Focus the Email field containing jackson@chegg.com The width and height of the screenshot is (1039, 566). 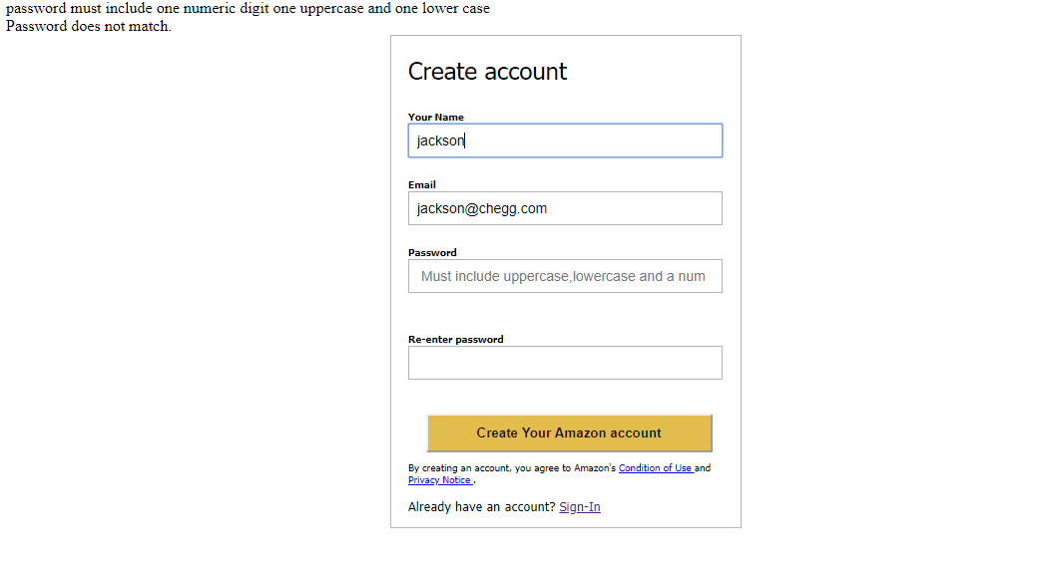pyautogui.click(x=565, y=208)
